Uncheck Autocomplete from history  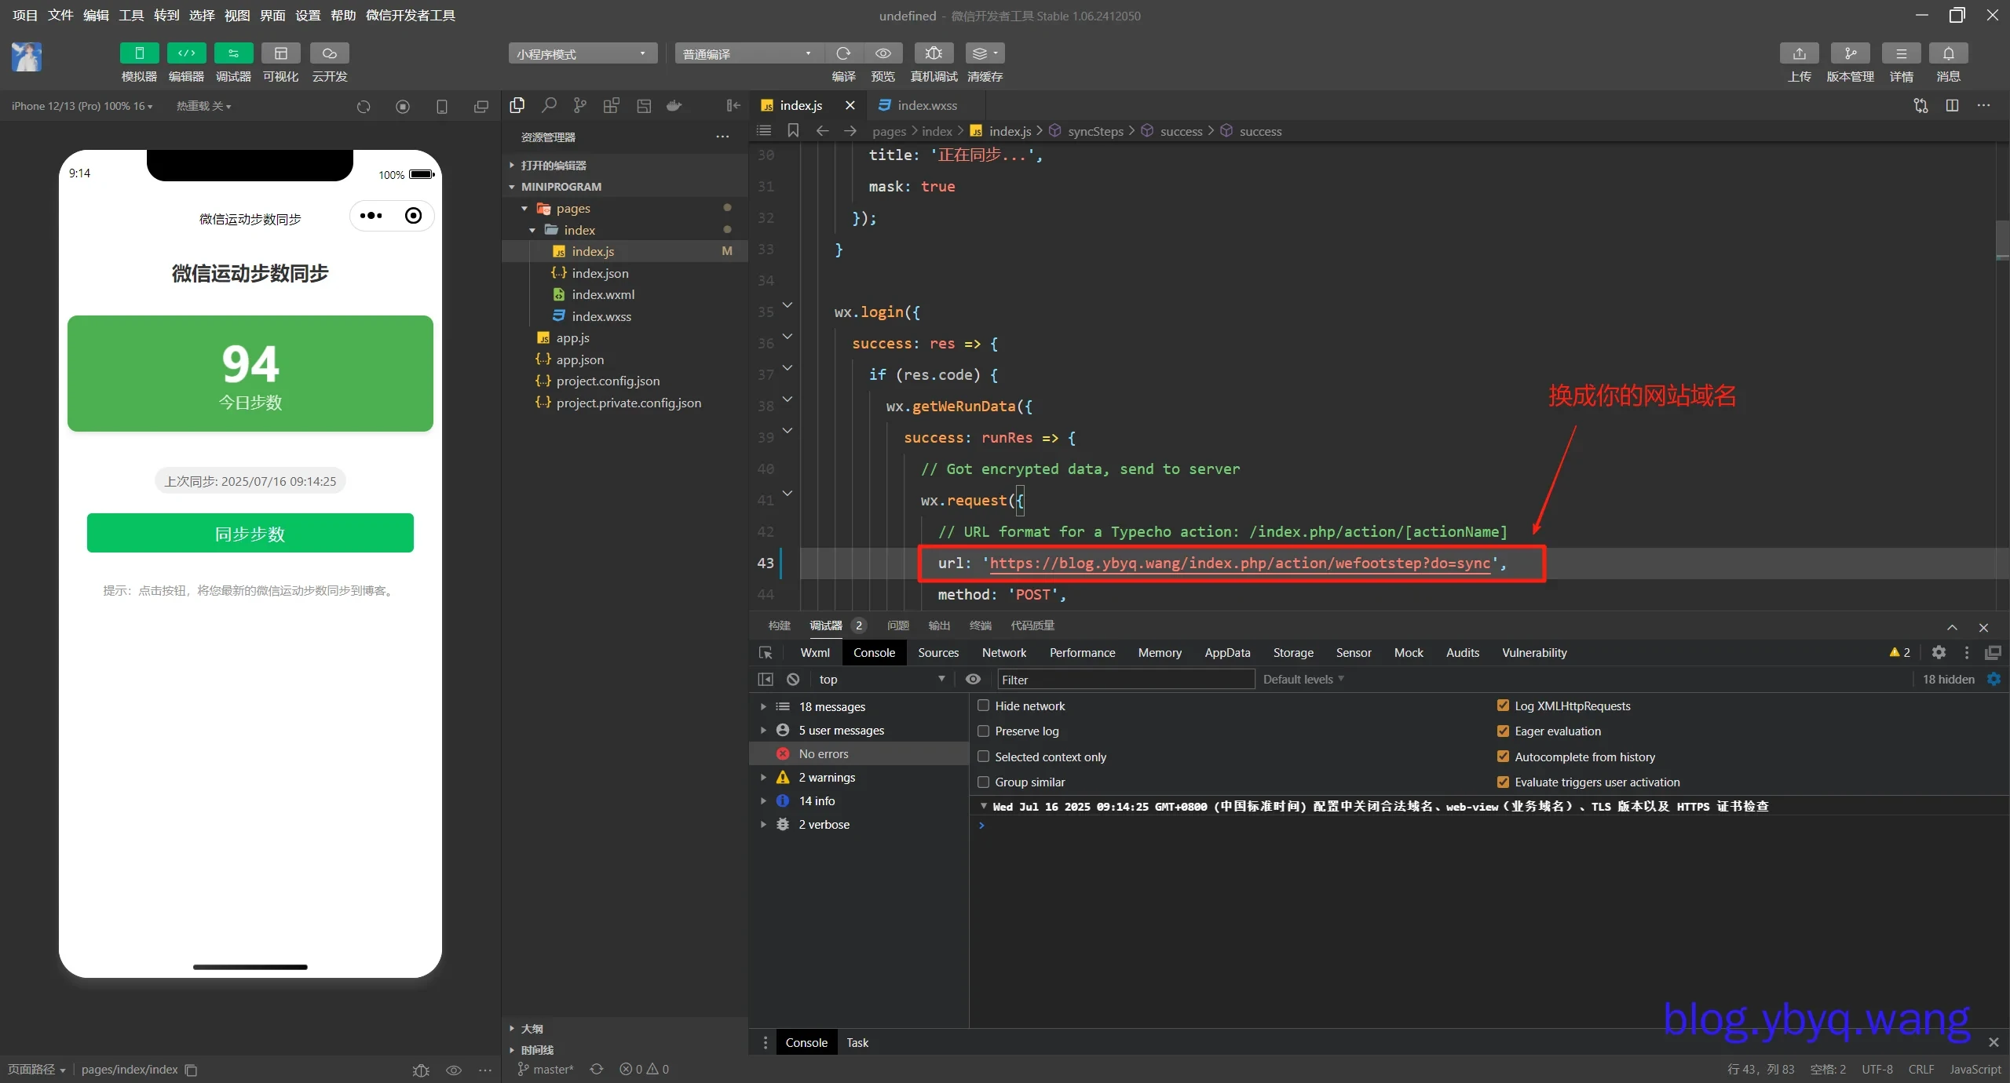(1503, 757)
